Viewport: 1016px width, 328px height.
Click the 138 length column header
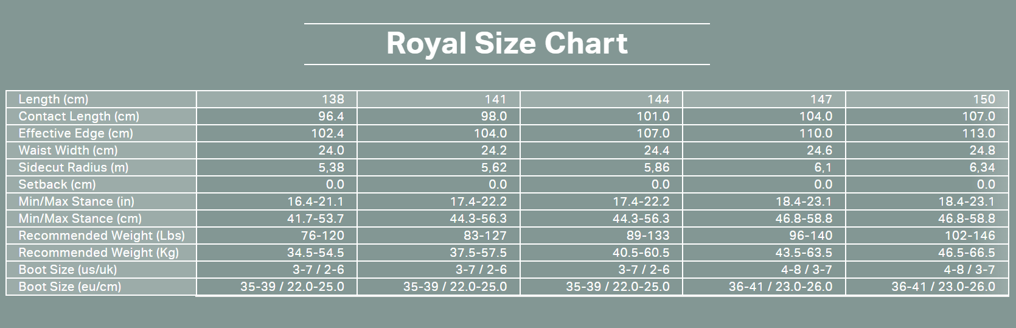click(x=333, y=99)
